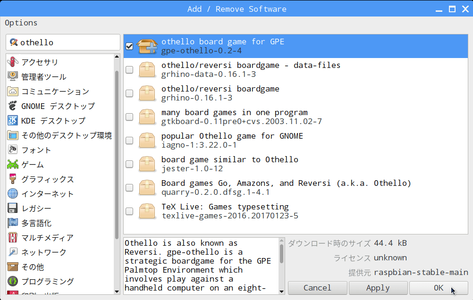The width and height of the screenshot is (473, 300).
Task: Open the Options menu
Action: pos(21,23)
